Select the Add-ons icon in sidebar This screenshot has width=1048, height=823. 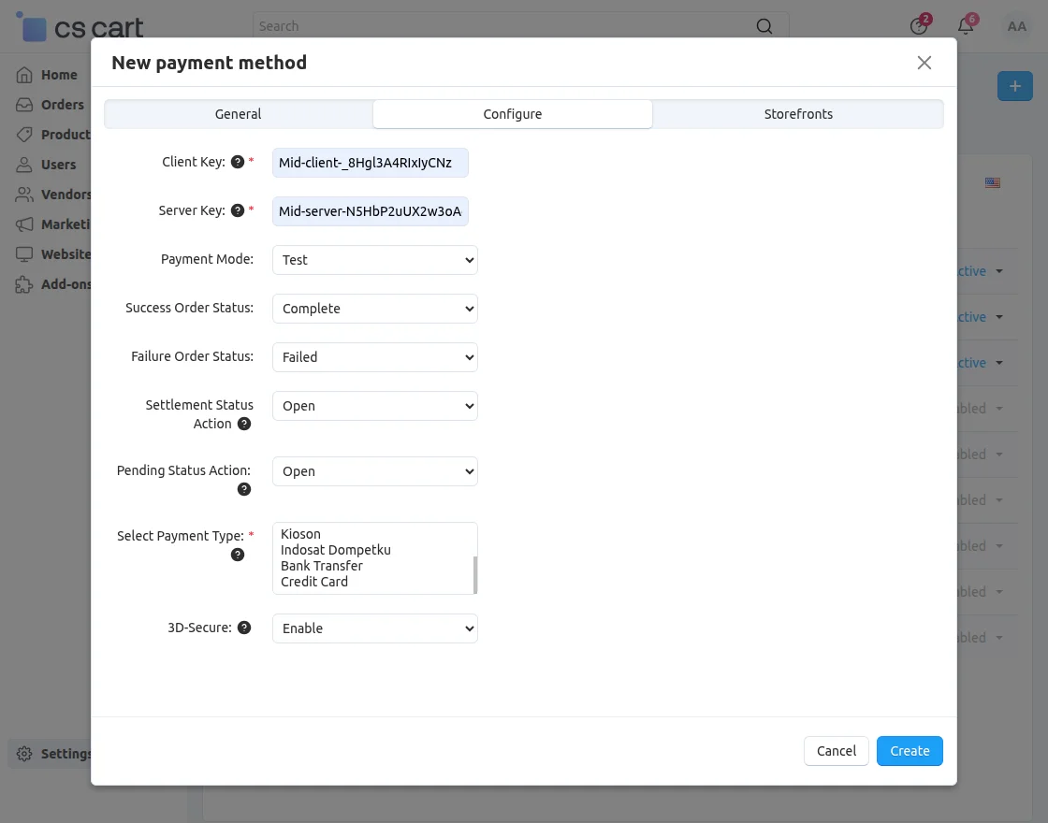tap(25, 283)
